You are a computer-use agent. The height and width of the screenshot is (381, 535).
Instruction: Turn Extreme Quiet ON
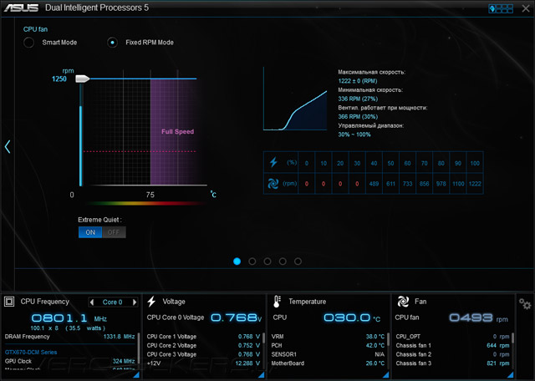point(90,232)
